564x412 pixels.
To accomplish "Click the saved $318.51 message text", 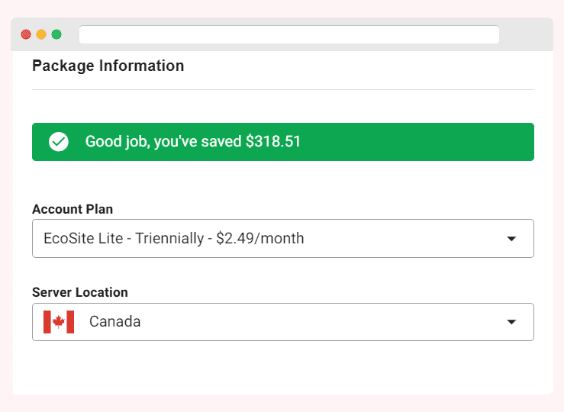I will (x=193, y=142).
